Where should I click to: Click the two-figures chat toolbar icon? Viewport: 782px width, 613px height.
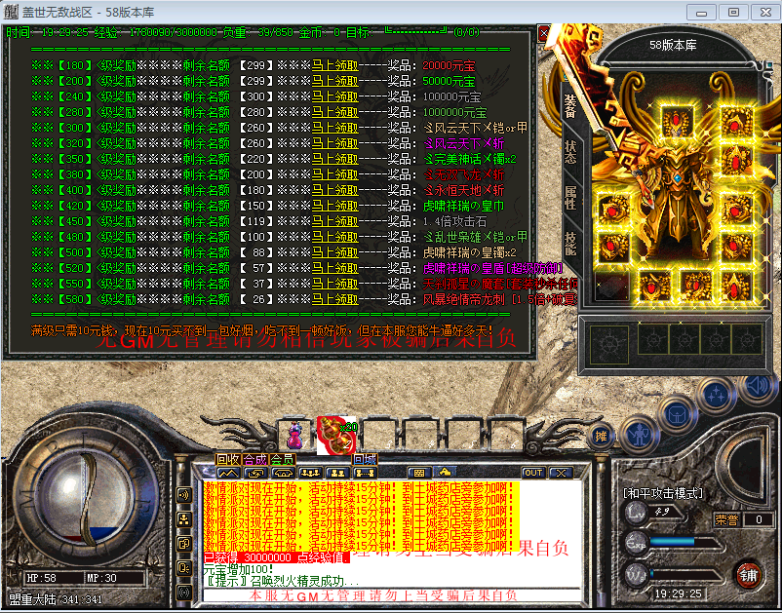337,473
